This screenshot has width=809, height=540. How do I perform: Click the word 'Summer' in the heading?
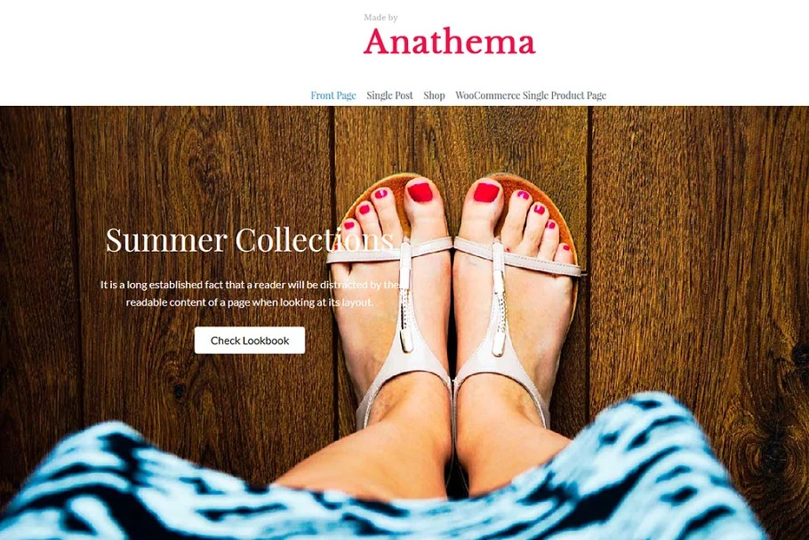click(x=166, y=240)
